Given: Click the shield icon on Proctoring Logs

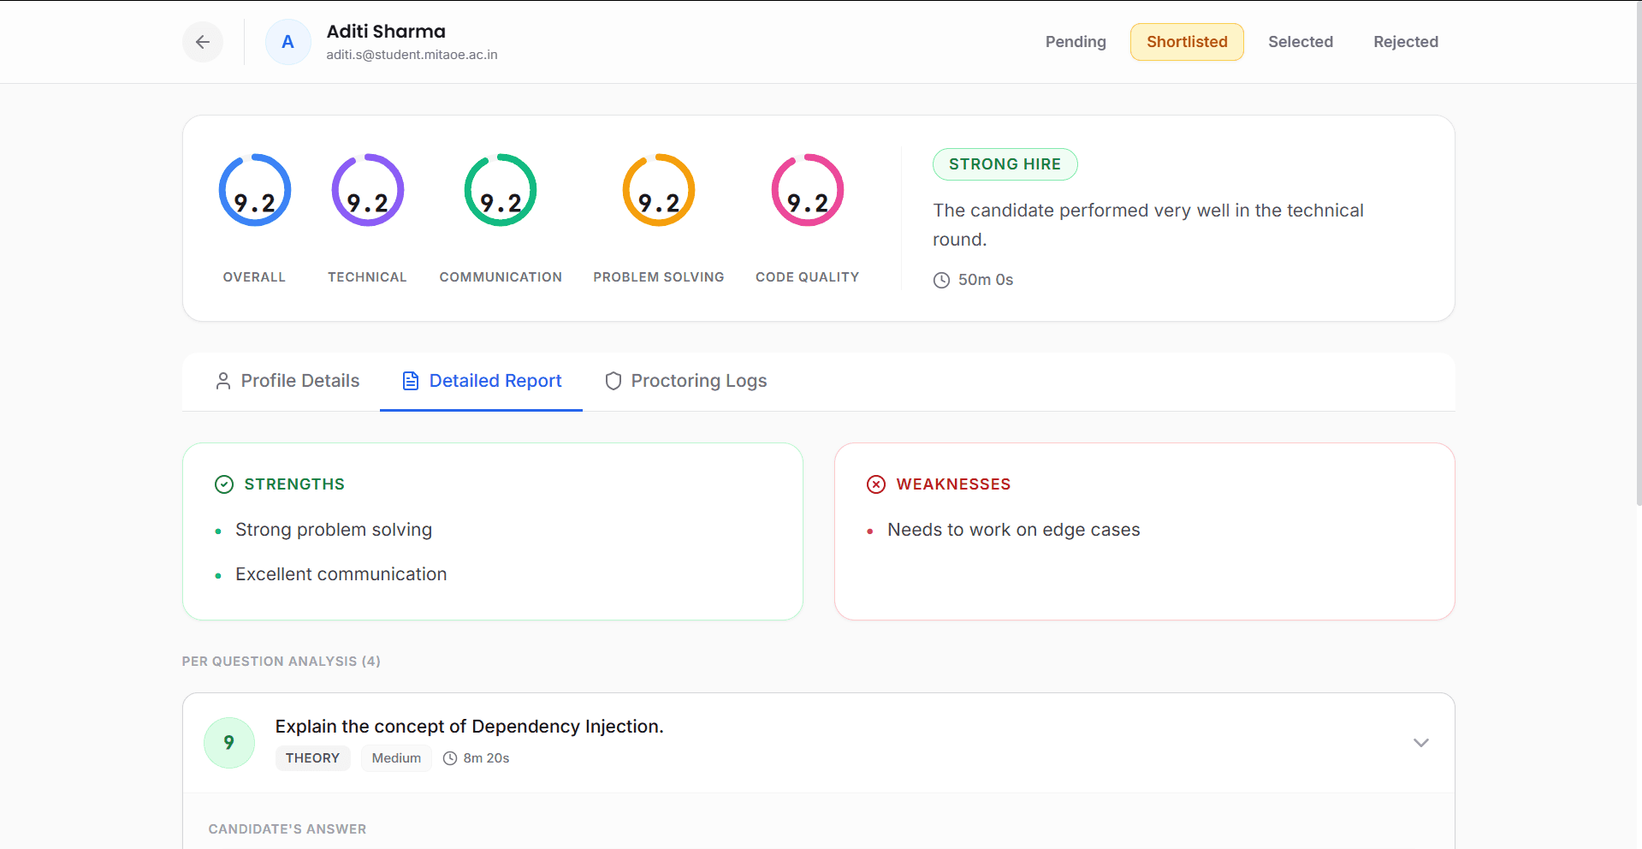Looking at the screenshot, I should (613, 381).
